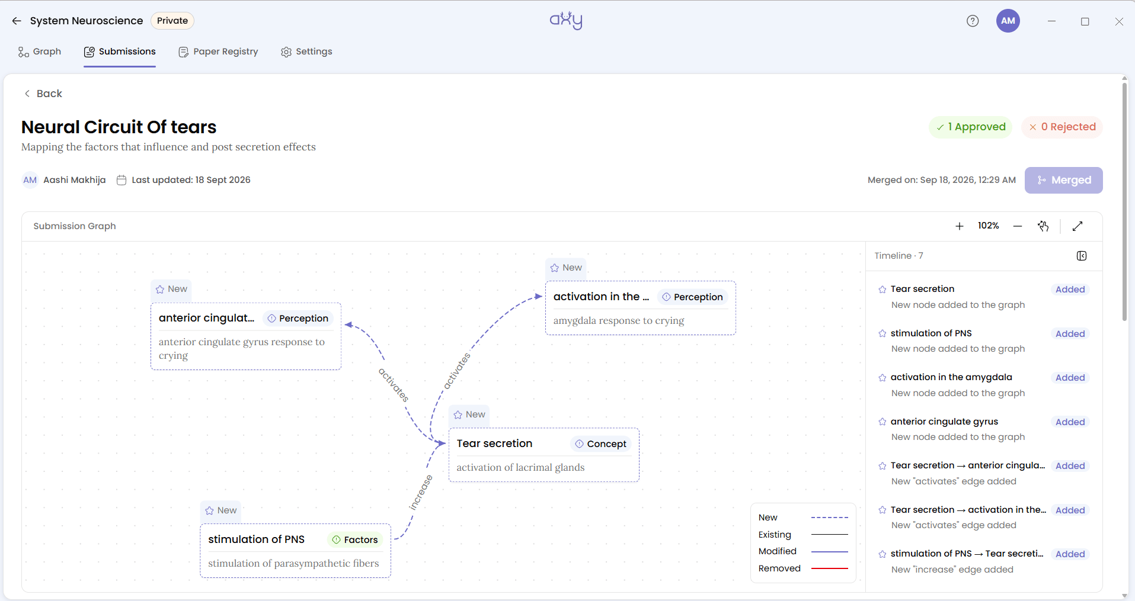Select the stimulation of PNS node

[x=295, y=551]
